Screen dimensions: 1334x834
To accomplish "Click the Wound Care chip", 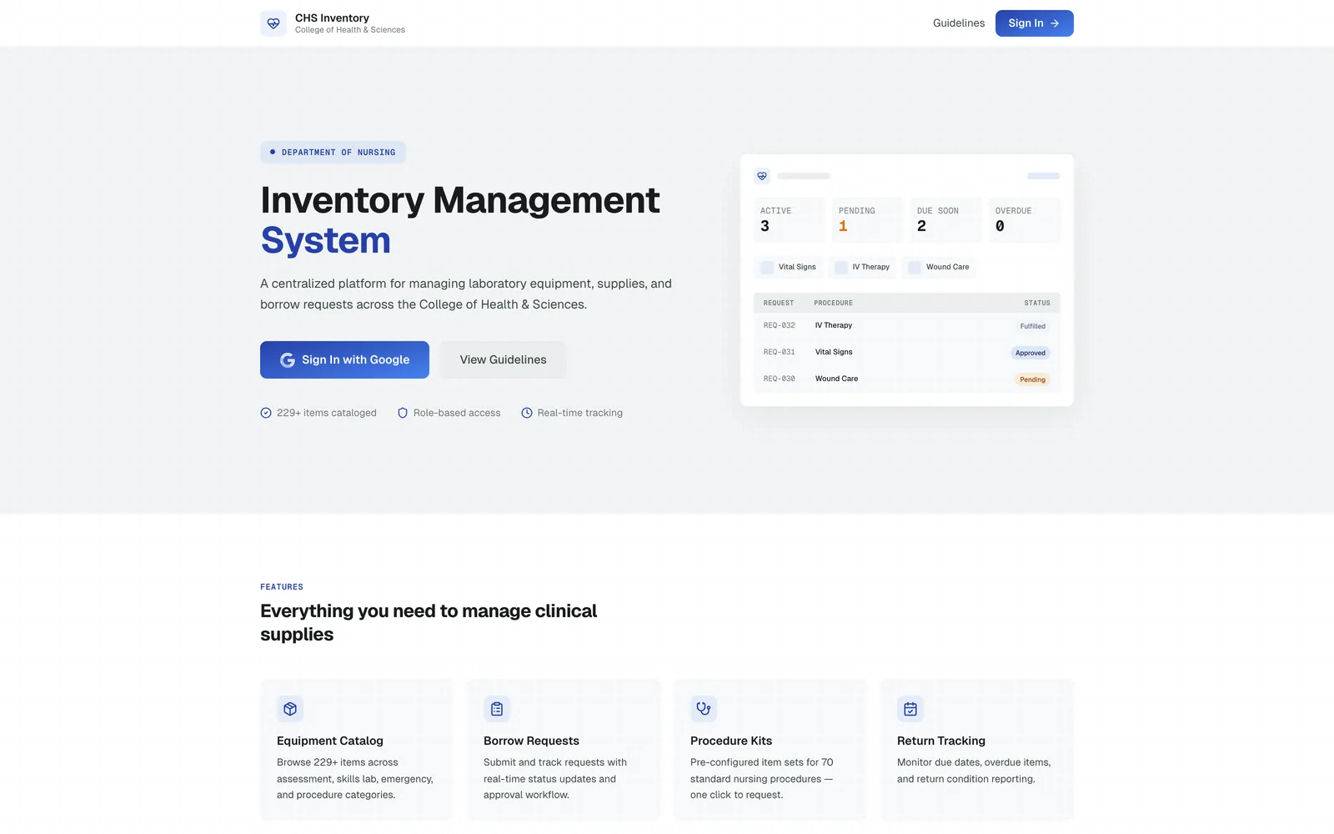I will [939, 267].
